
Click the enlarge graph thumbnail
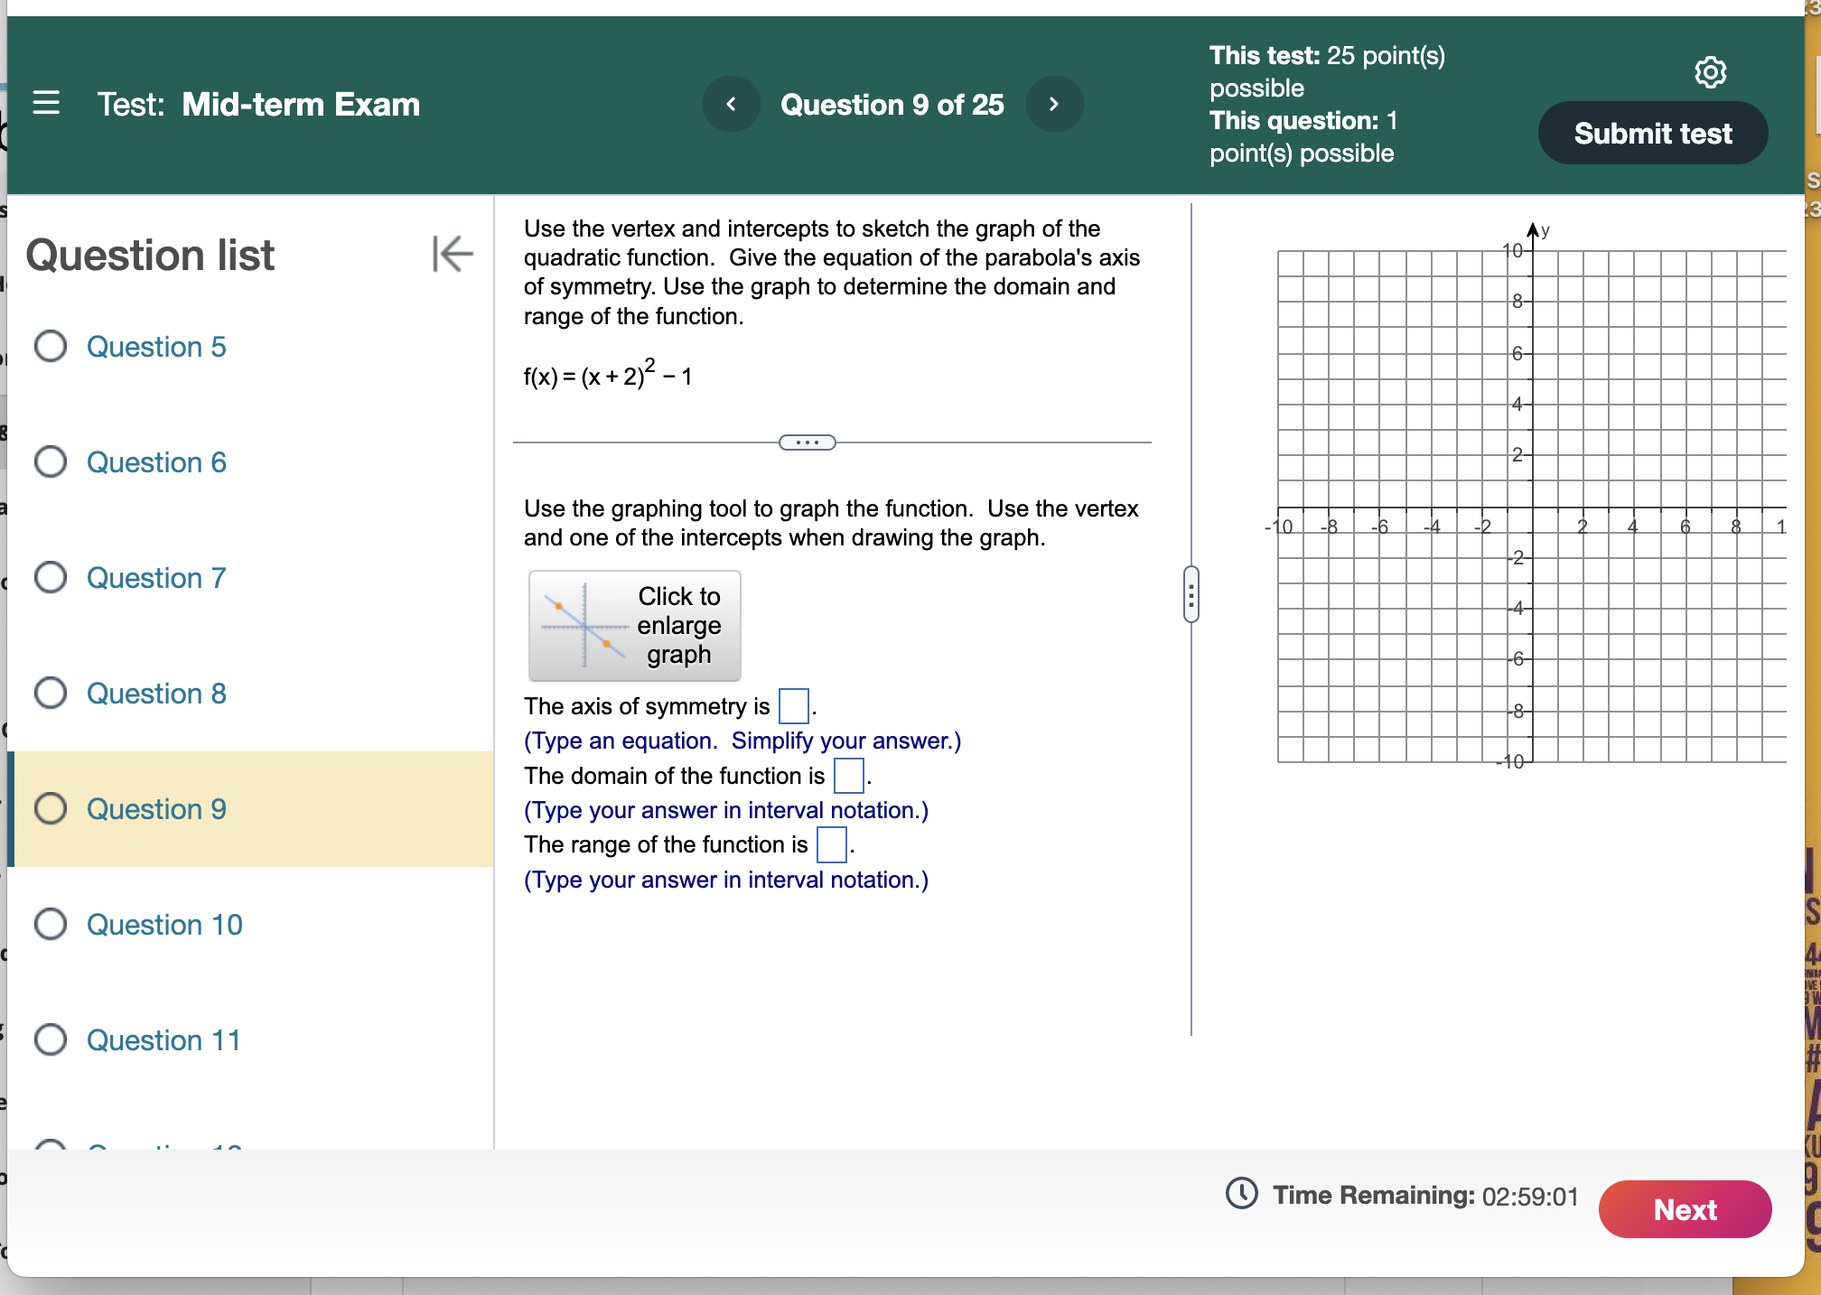pyautogui.click(x=634, y=625)
